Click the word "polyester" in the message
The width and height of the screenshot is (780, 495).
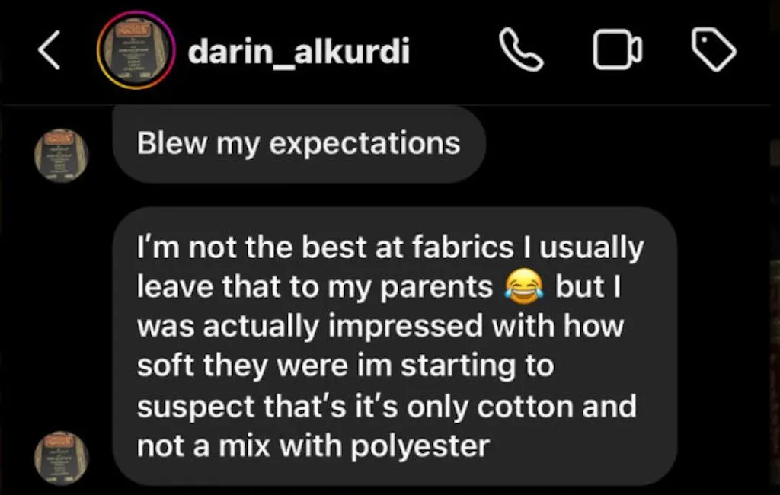(x=420, y=447)
